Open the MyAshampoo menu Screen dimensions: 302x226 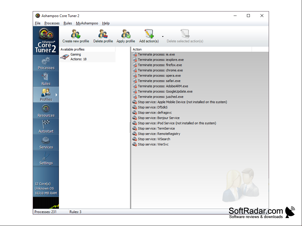click(x=87, y=23)
